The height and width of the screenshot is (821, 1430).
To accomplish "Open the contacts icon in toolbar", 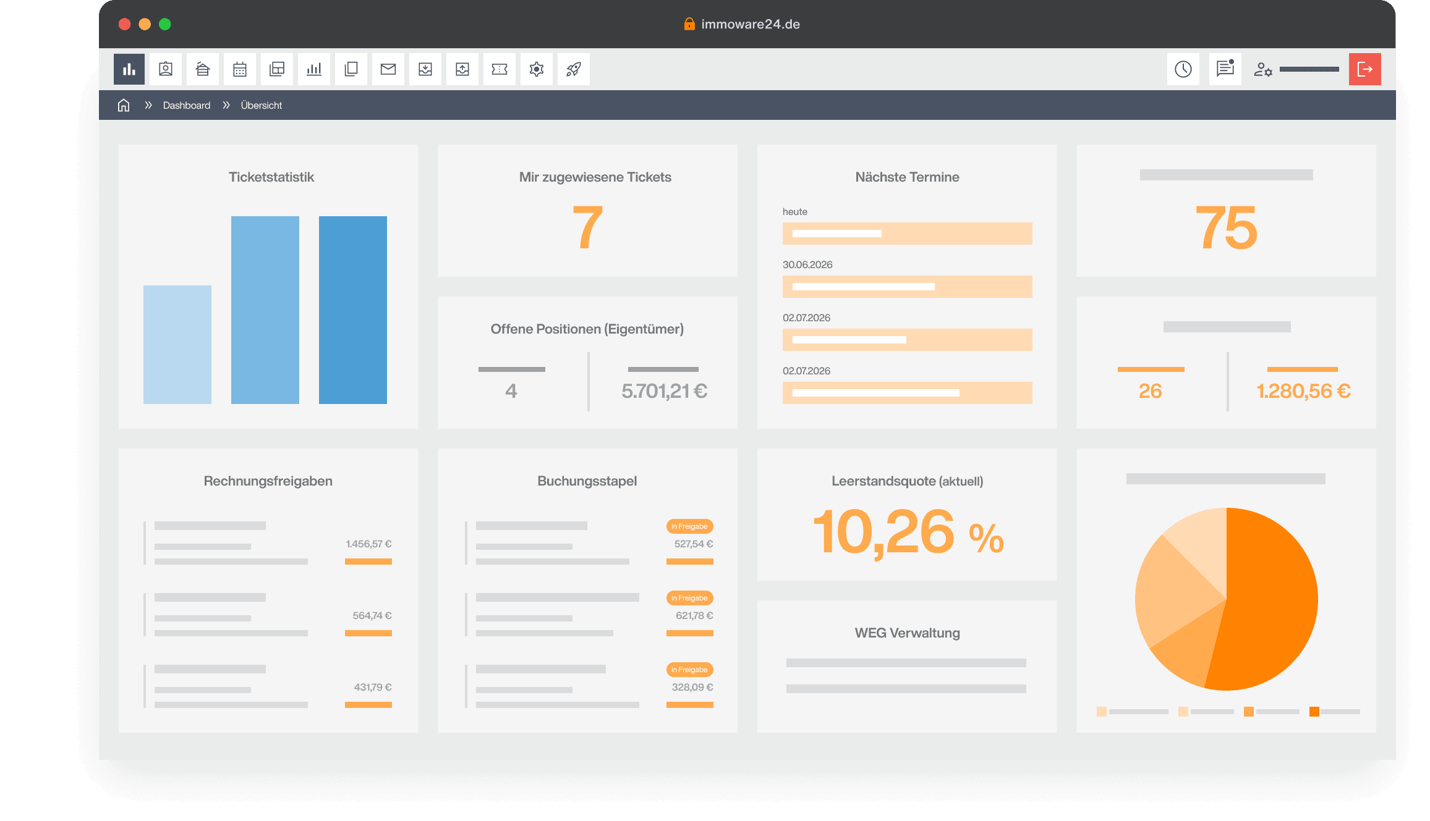I will [x=166, y=69].
